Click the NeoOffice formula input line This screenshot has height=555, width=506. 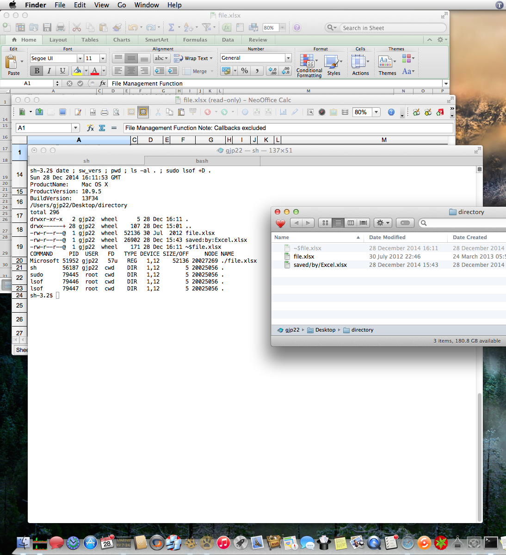coord(288,128)
